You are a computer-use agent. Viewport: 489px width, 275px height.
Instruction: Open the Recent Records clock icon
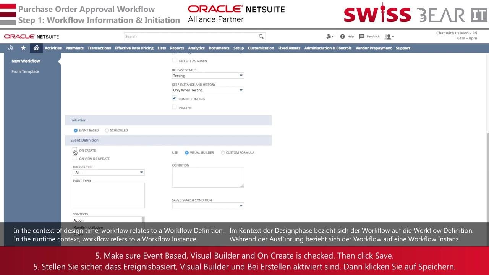point(10,48)
